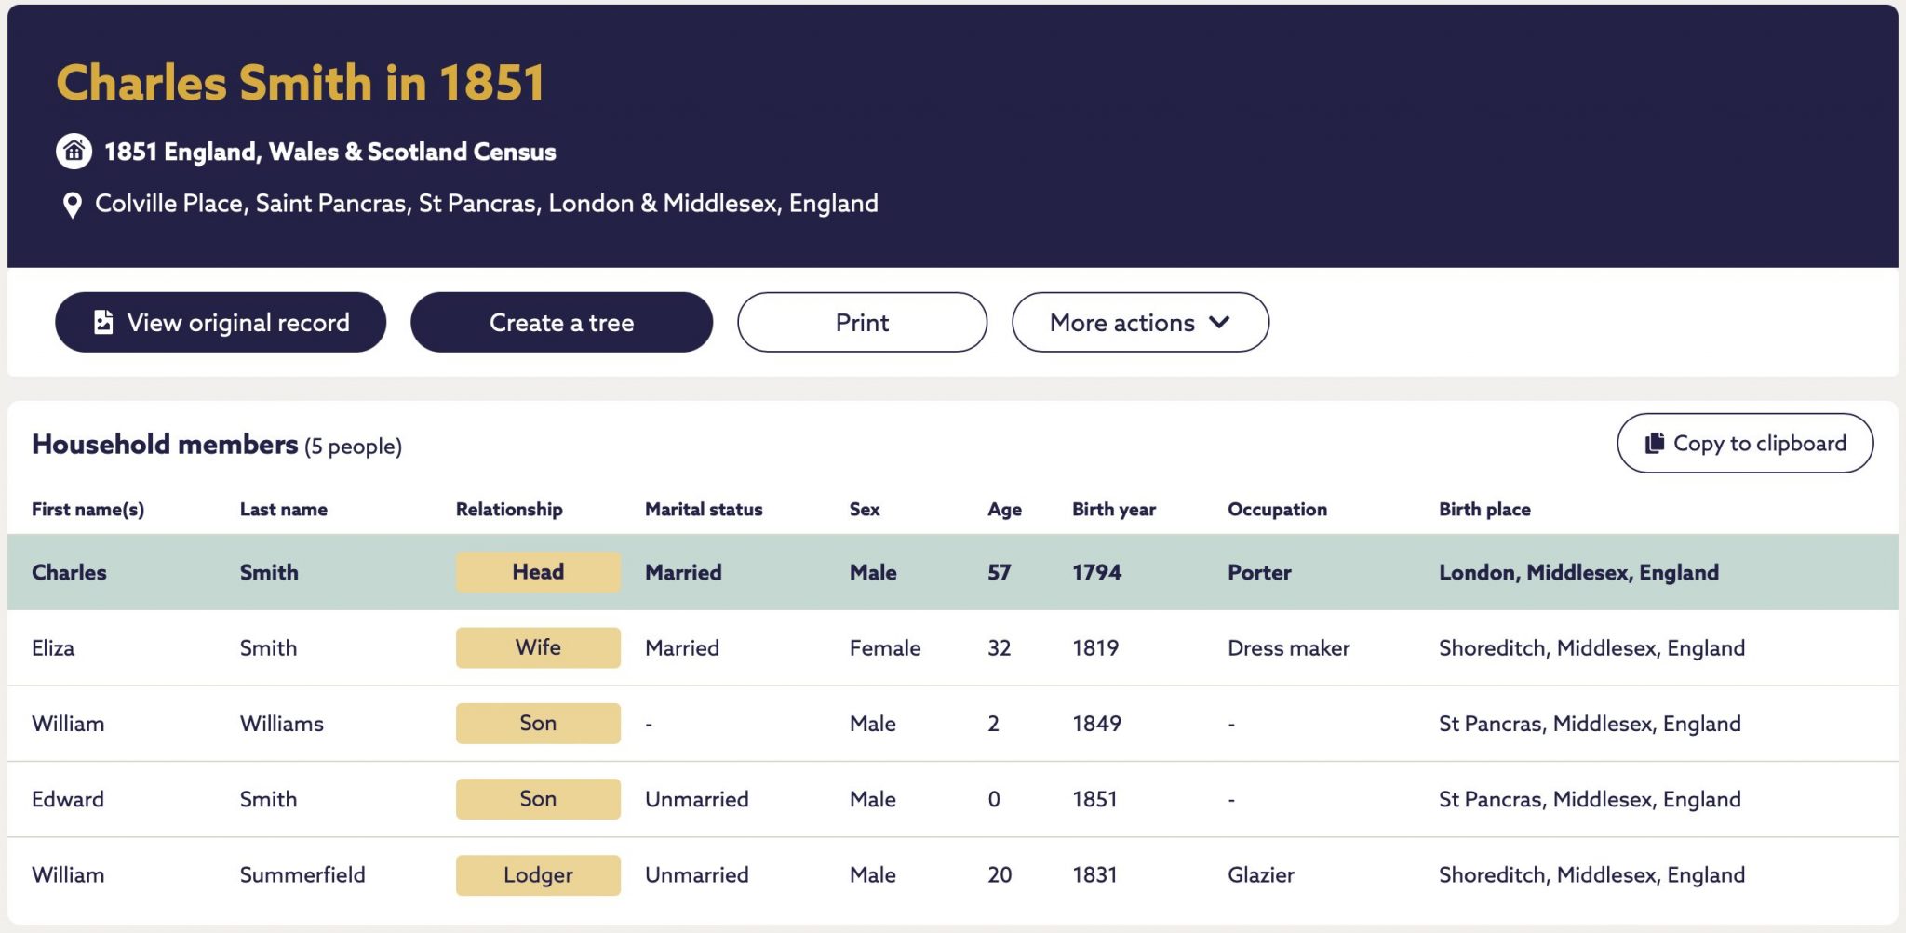Screen dimensions: 1906x933
Task: Click birth year 1819
Action: tap(1095, 647)
